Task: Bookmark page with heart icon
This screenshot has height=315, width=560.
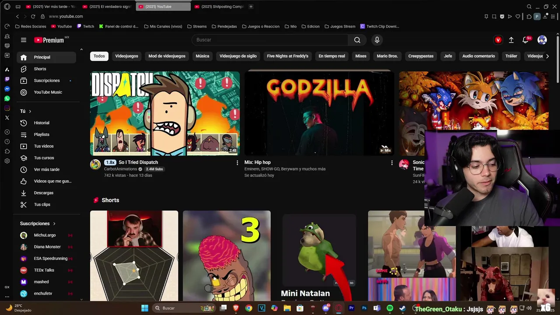Action: coord(518,17)
